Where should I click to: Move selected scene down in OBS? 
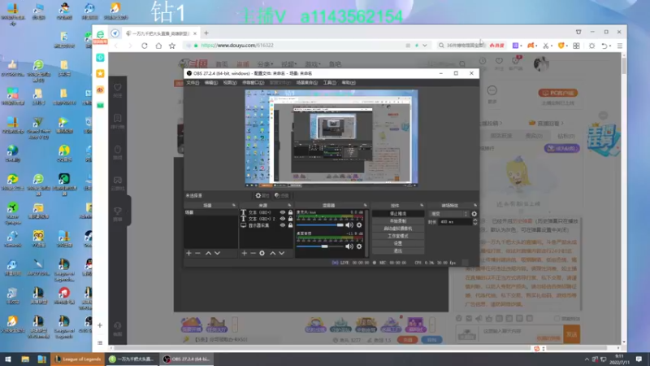pyautogui.click(x=217, y=253)
